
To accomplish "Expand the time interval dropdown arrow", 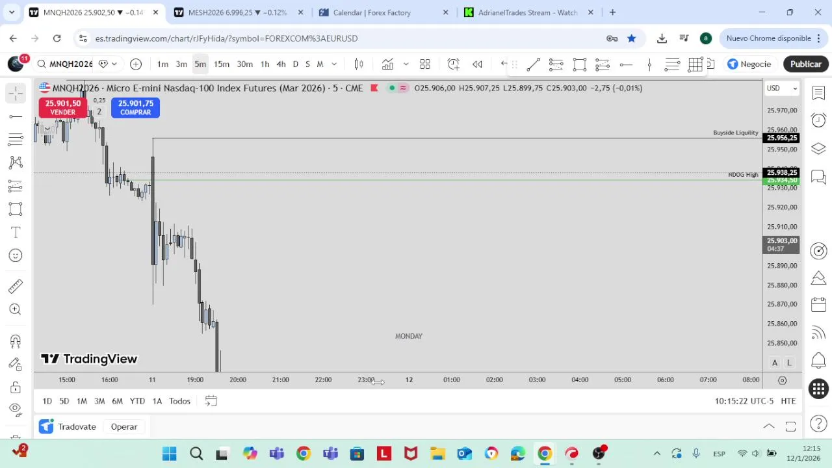I will pyautogui.click(x=334, y=64).
